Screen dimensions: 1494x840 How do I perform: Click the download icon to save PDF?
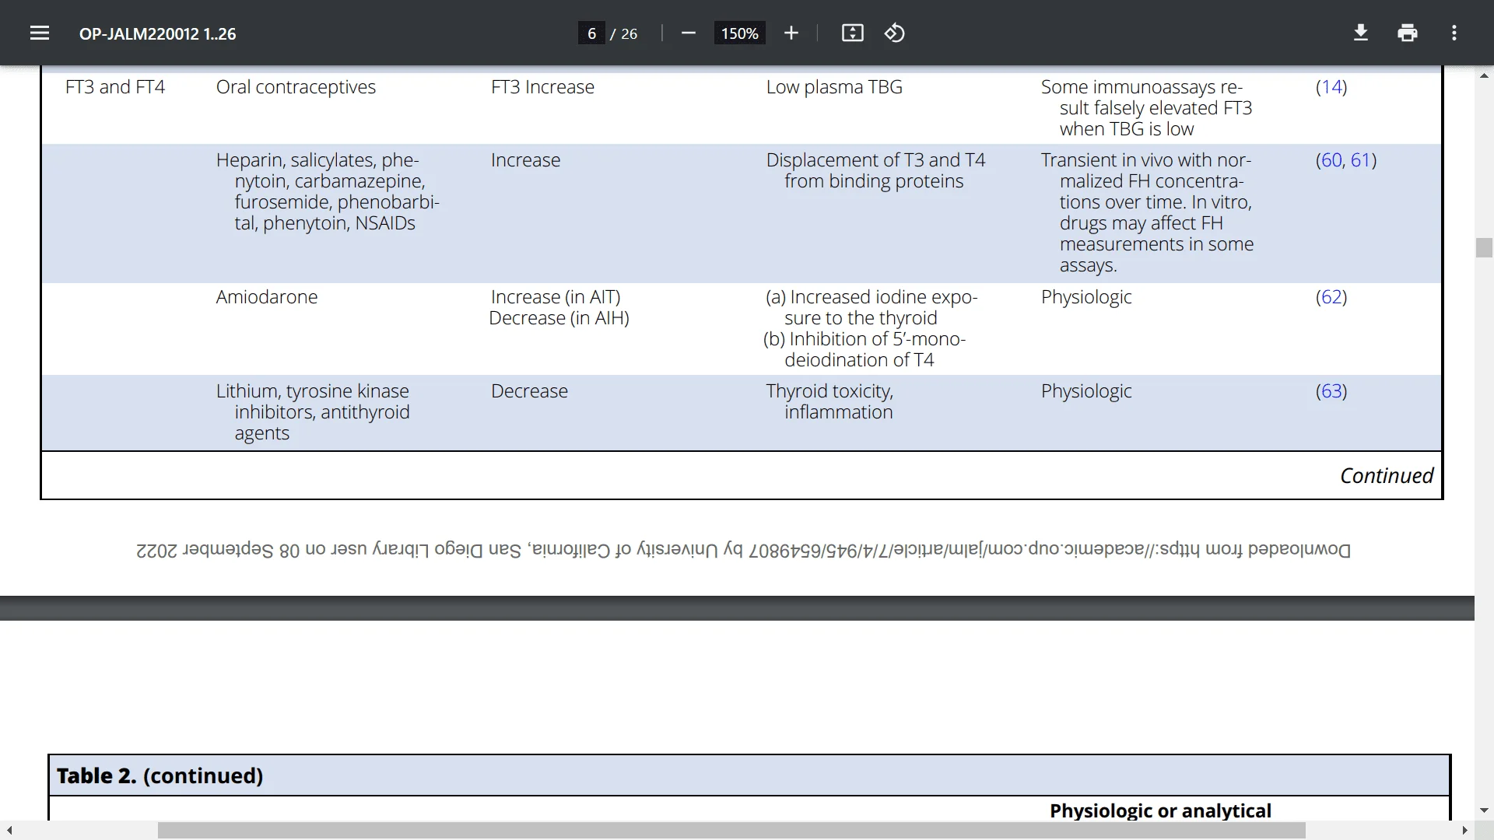[x=1361, y=33]
